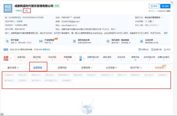The width and height of the screenshot is (177, 116).
Task: Click the 登录查看 phone button
Action: (x=77, y=17)
